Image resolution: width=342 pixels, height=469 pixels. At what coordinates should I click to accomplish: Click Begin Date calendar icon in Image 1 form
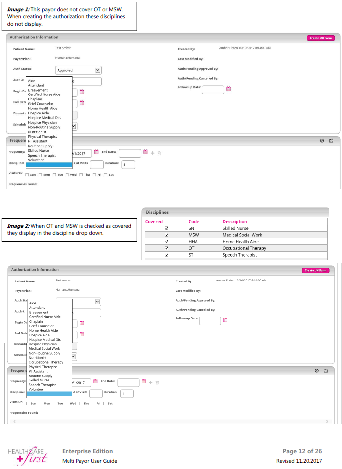(x=82, y=92)
